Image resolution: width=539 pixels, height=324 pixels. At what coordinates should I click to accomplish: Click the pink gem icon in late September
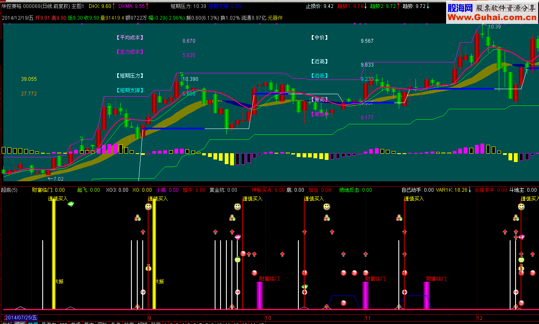(x=238, y=237)
